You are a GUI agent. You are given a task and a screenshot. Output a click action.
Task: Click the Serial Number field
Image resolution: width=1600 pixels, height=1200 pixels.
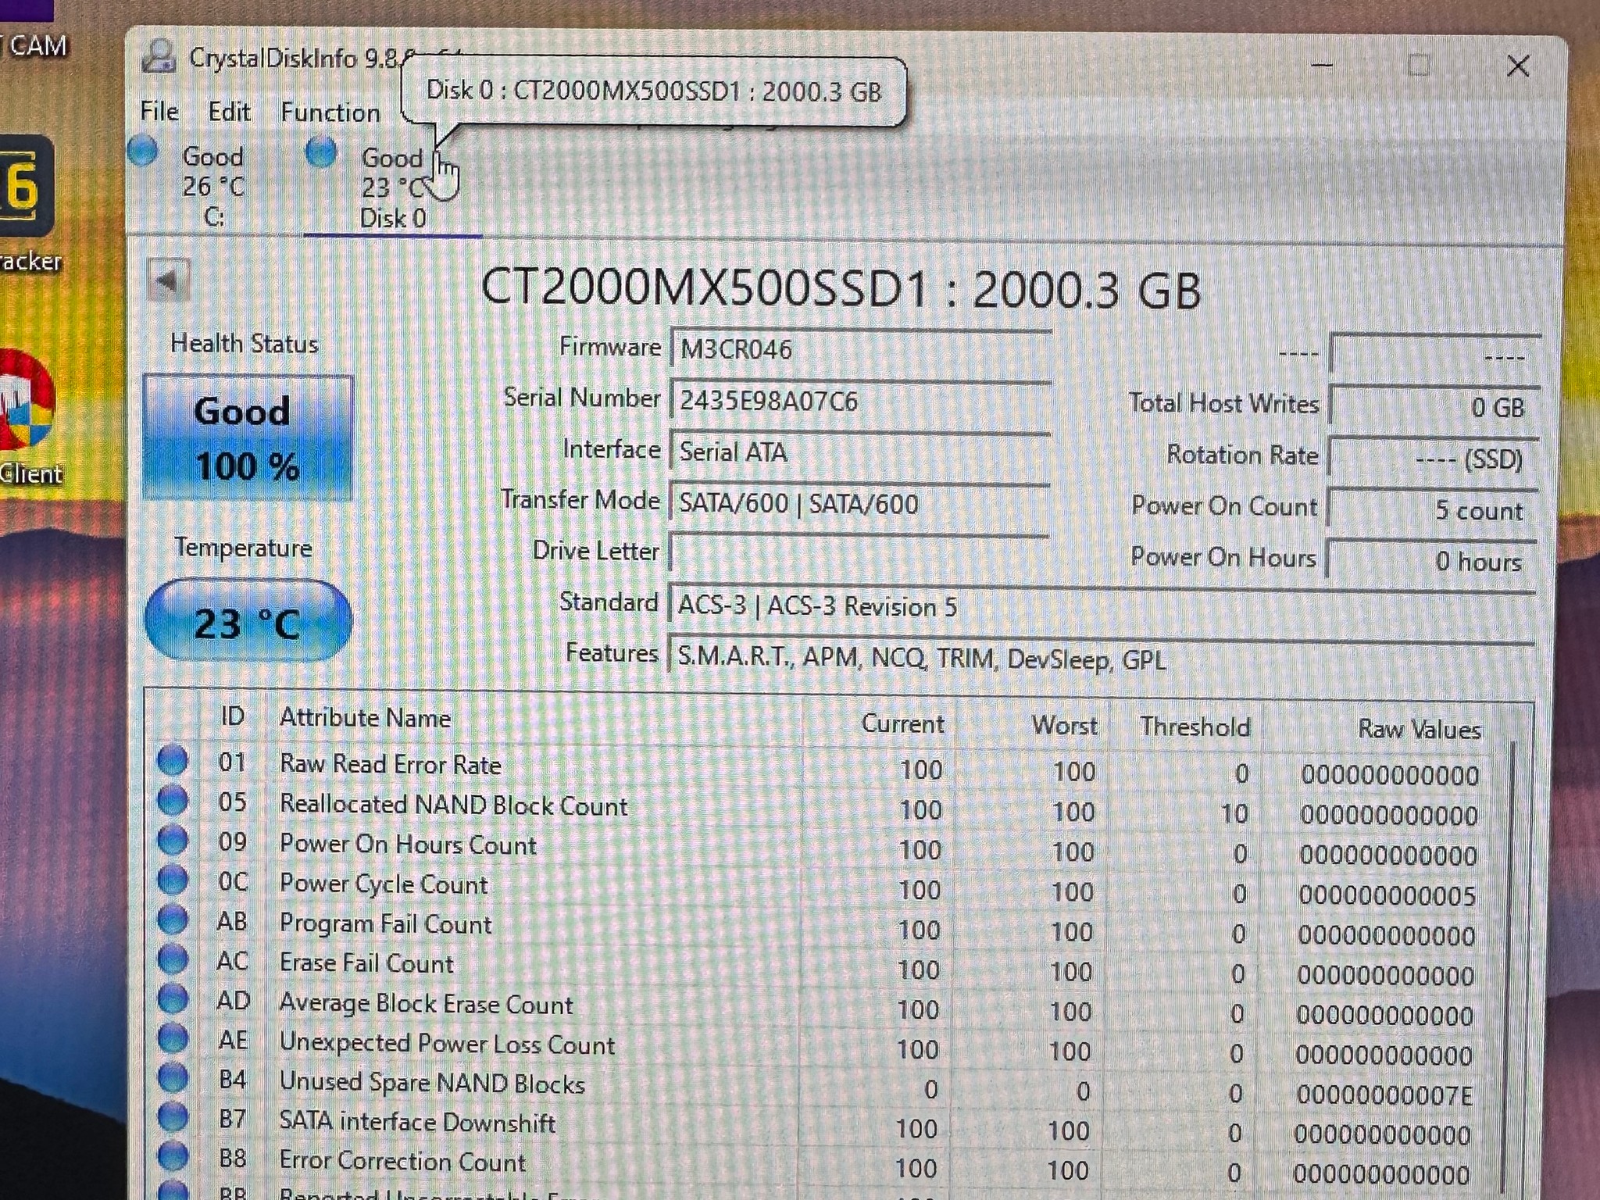[x=859, y=401]
